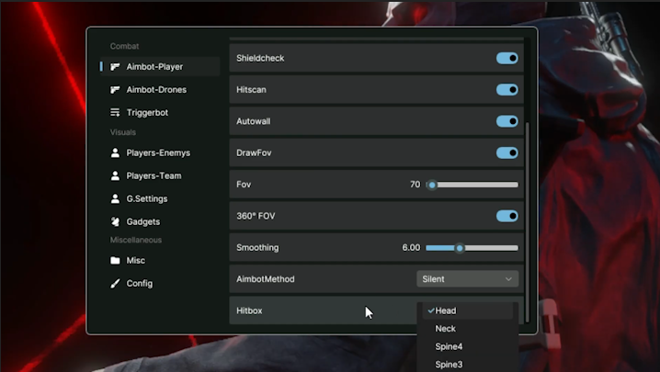Disable the Shieldcheck toggle
The height and width of the screenshot is (372, 660).
[x=506, y=59]
